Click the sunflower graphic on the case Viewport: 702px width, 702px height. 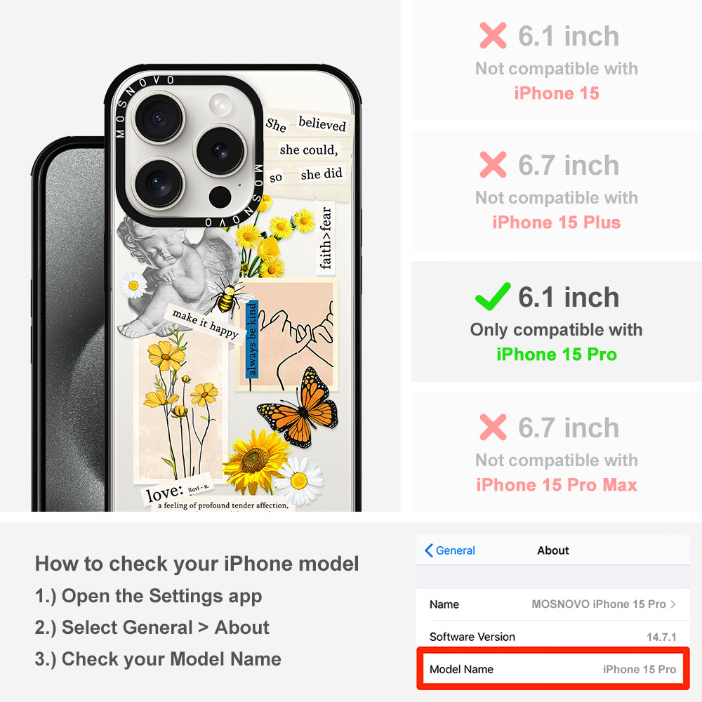[x=256, y=461]
